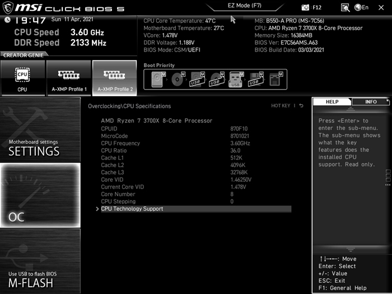Toggle the CPU Creator Genie button
Screen dimensions: 392x294
point(22,78)
